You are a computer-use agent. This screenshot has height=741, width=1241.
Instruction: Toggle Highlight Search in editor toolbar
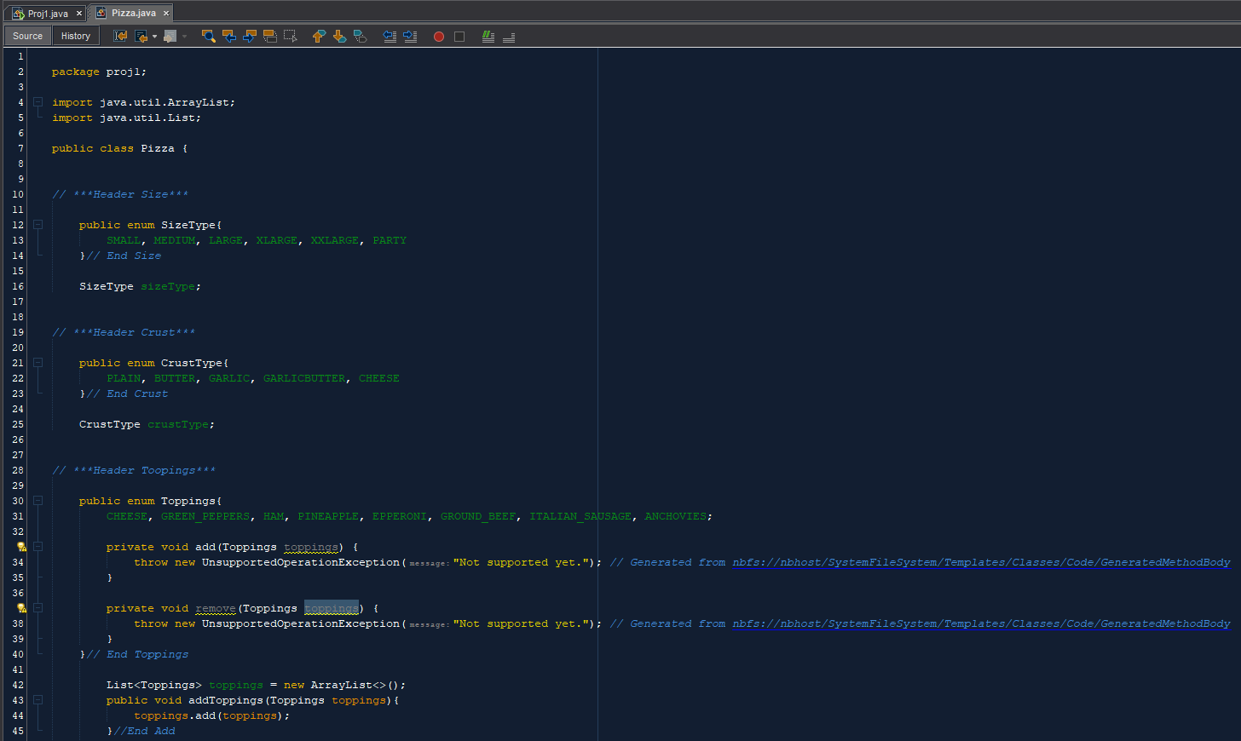click(269, 36)
